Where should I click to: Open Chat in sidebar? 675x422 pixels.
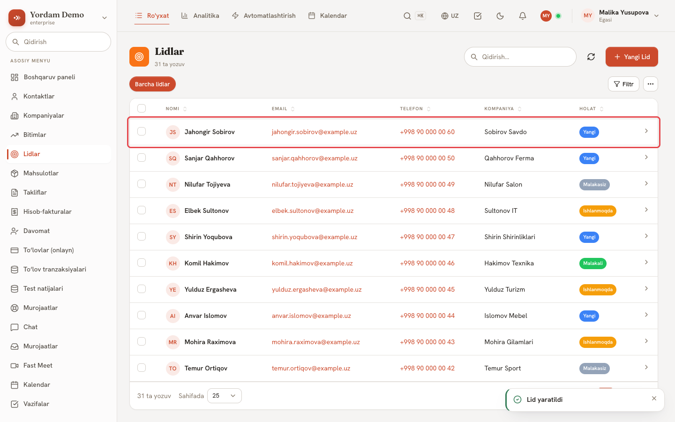(x=59, y=327)
